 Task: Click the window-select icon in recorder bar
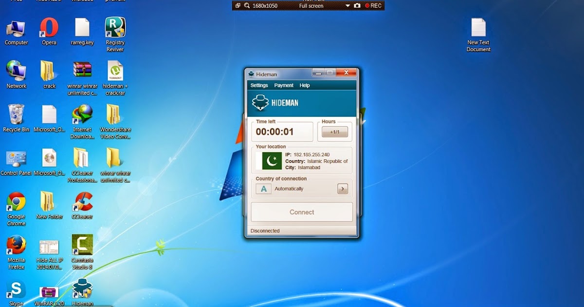click(x=237, y=6)
